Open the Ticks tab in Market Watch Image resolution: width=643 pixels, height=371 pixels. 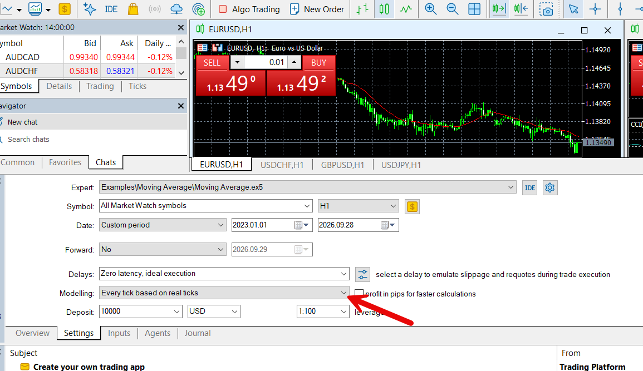pos(138,86)
